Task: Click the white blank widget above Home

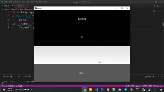Action: coord(82,55)
